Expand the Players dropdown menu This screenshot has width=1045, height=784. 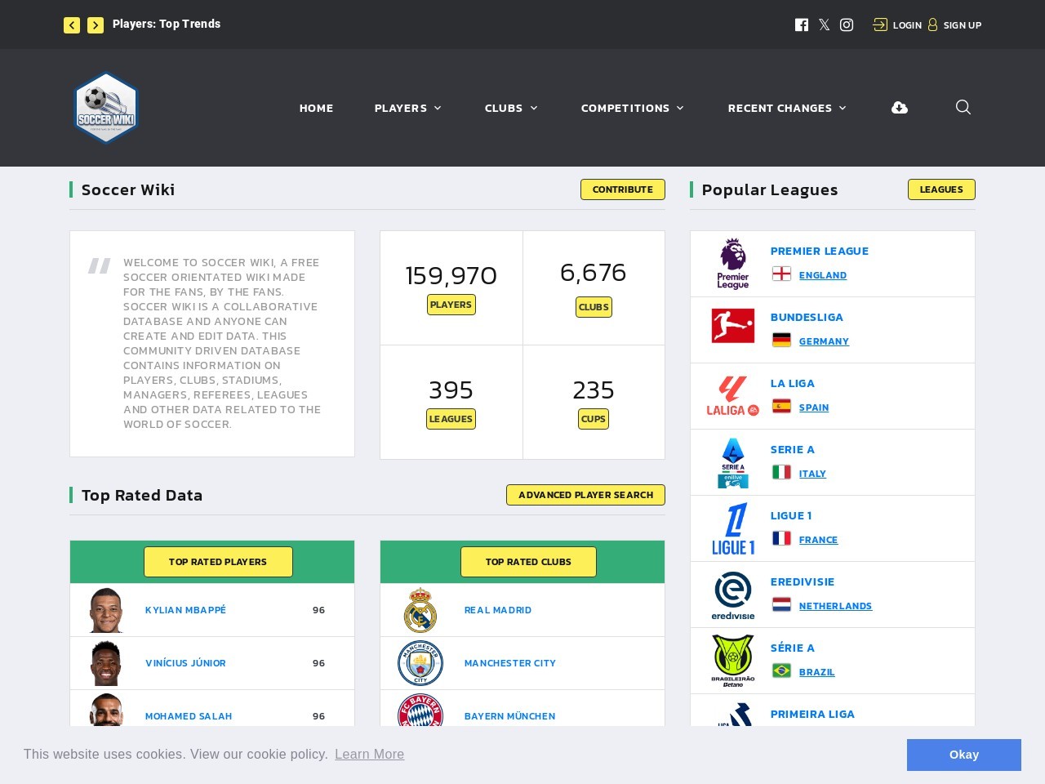pyautogui.click(x=407, y=108)
